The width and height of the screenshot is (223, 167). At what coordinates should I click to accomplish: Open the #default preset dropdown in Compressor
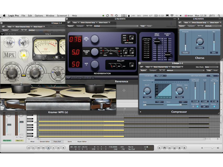[x=185, y=70]
